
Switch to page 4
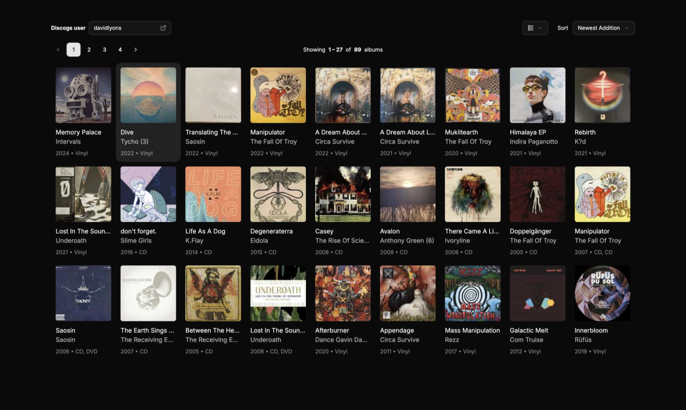pyautogui.click(x=120, y=49)
